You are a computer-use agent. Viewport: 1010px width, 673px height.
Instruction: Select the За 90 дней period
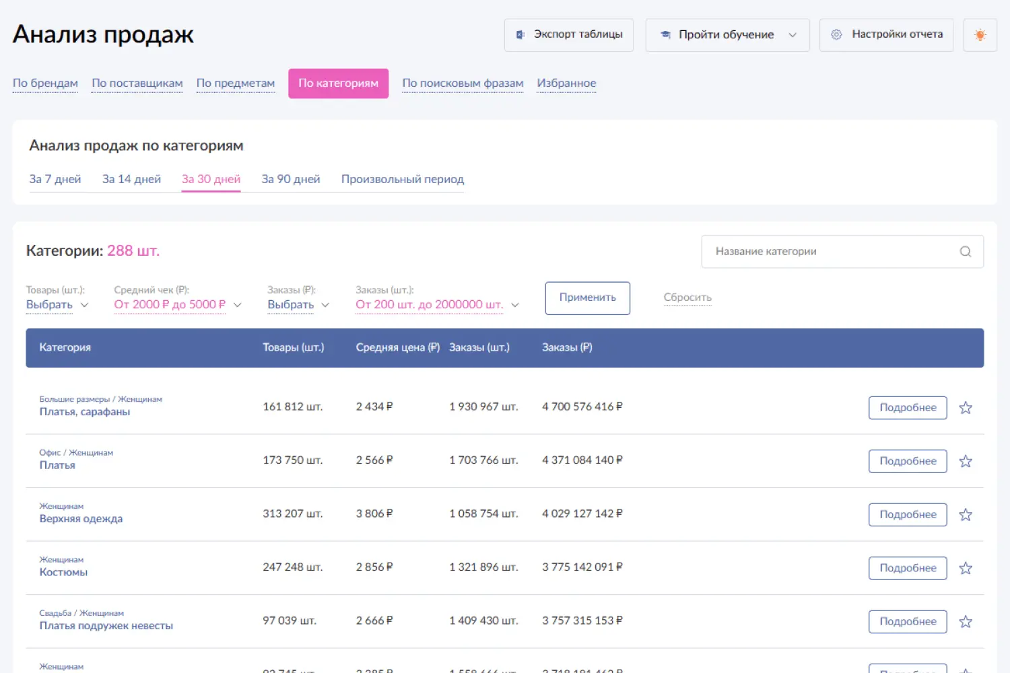pyautogui.click(x=291, y=179)
